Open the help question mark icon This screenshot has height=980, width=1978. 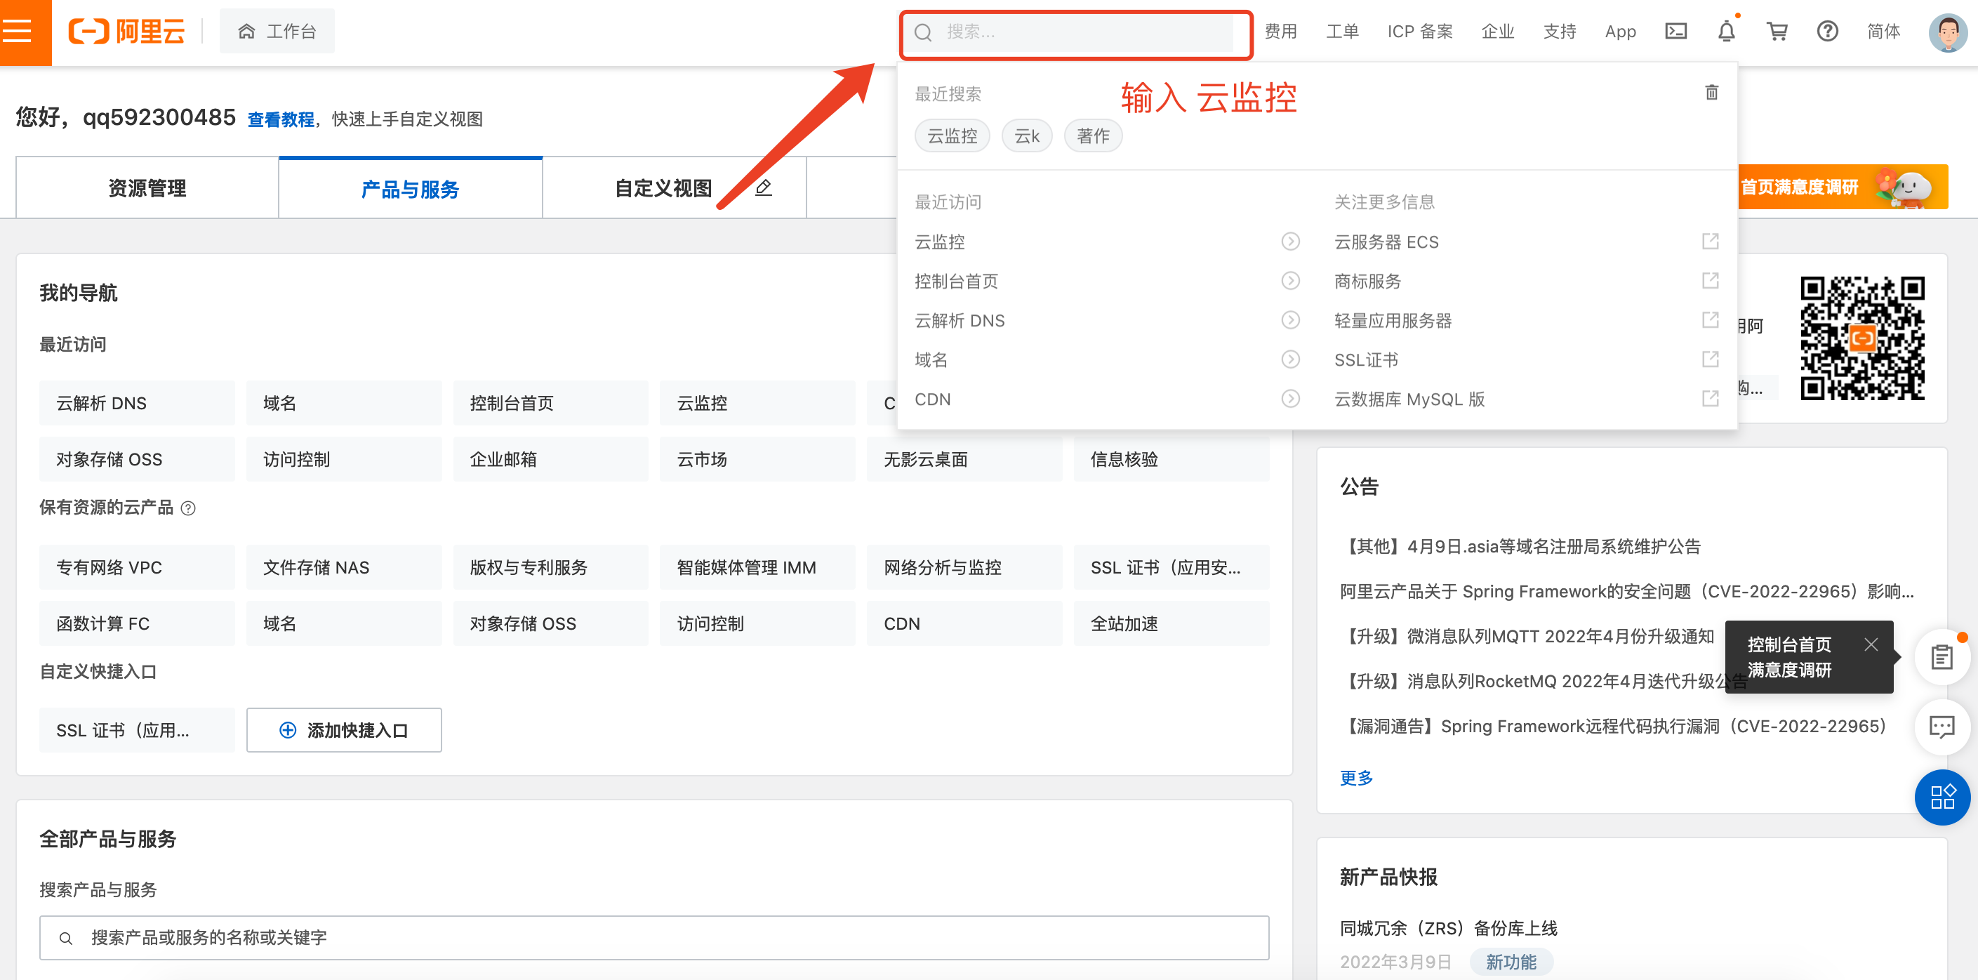(1828, 32)
